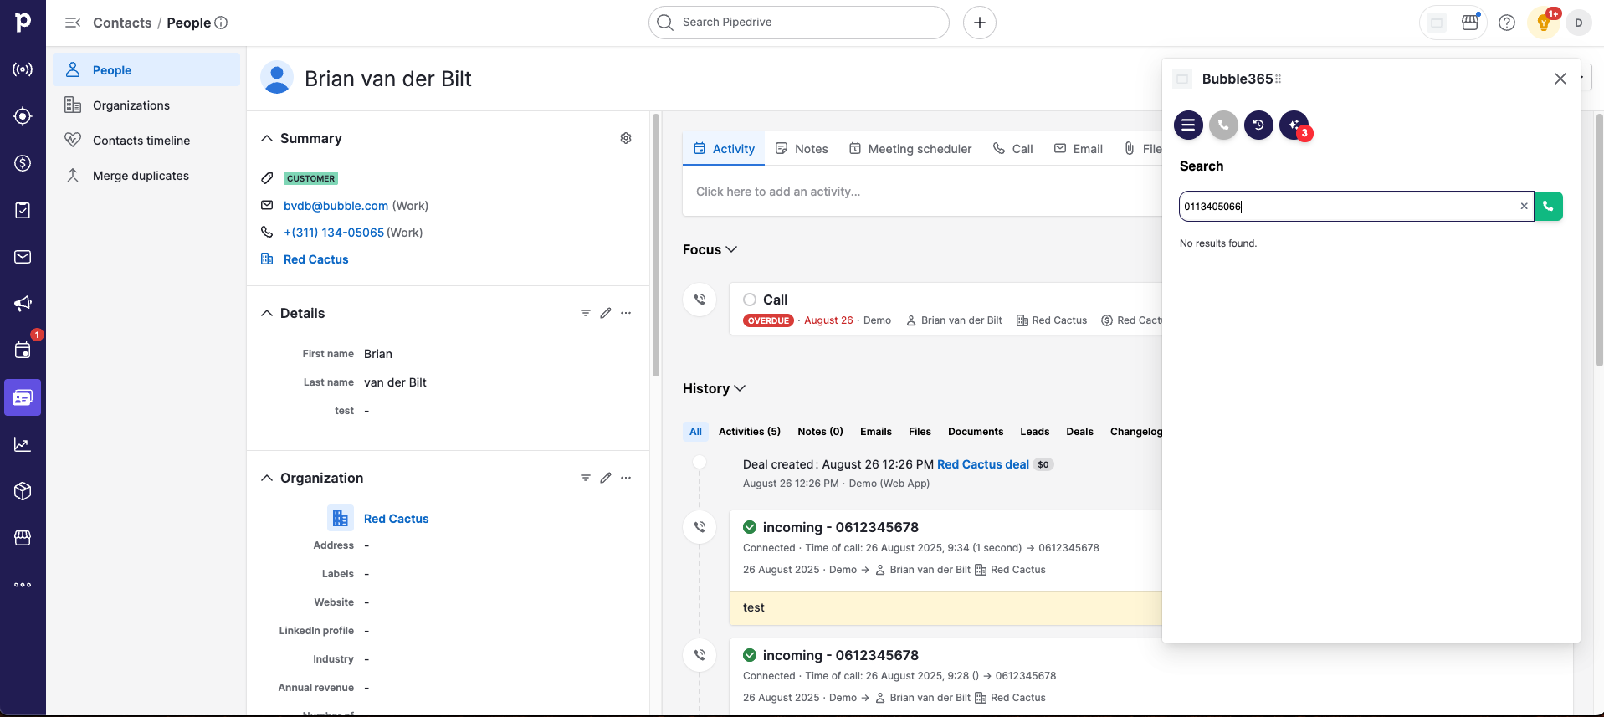
Task: Open the help question mark icon
Action: 1507,23
